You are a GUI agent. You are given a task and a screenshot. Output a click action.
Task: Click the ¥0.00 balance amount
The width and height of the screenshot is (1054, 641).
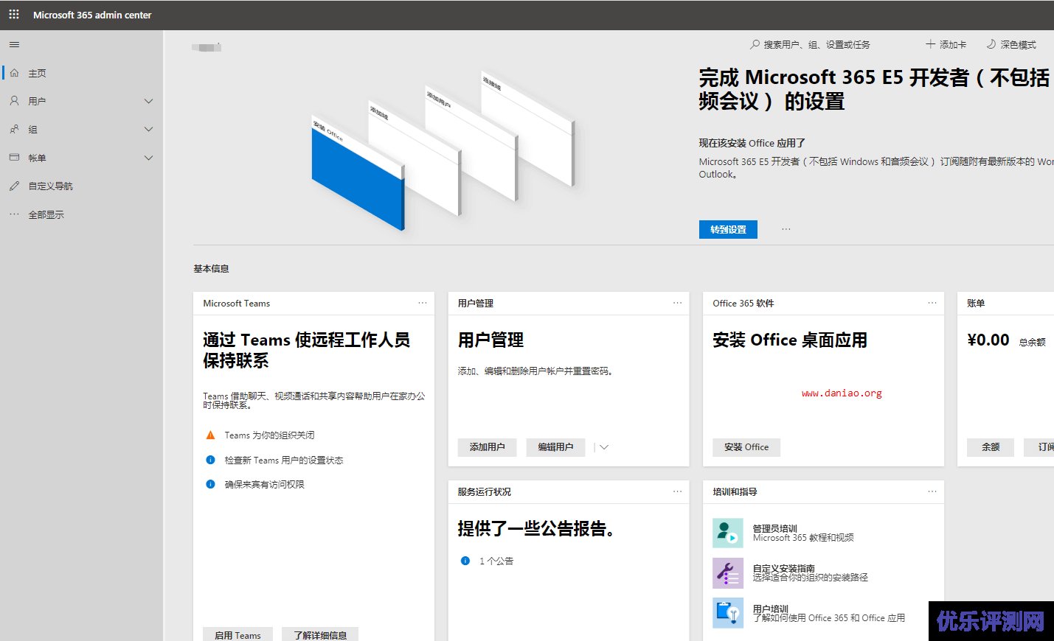[988, 340]
